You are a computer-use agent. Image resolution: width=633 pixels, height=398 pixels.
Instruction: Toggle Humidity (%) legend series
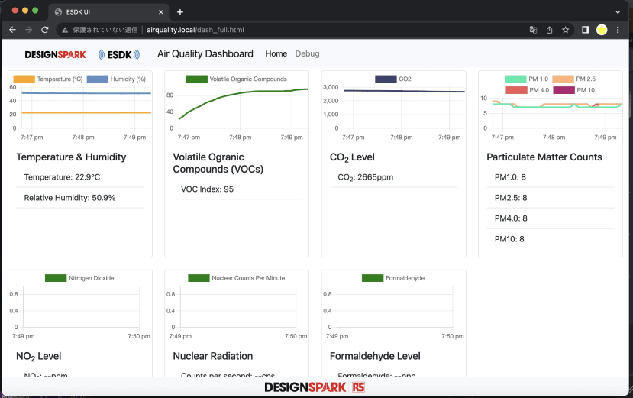pos(116,79)
